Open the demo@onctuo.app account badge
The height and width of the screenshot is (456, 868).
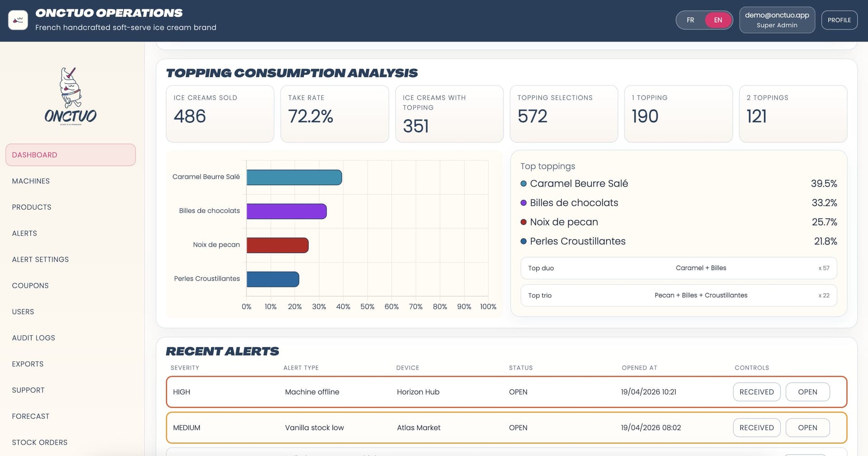(x=777, y=20)
